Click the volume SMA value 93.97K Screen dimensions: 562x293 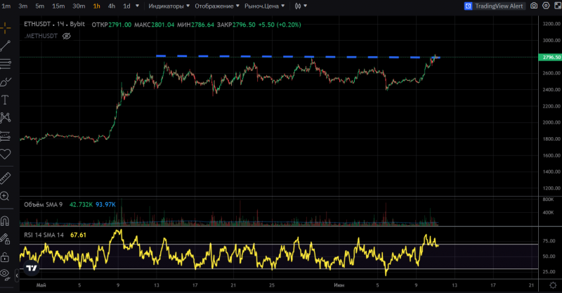(106, 204)
